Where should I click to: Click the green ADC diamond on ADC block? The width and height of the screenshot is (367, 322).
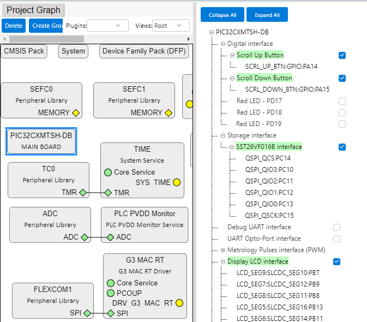coord(85,237)
